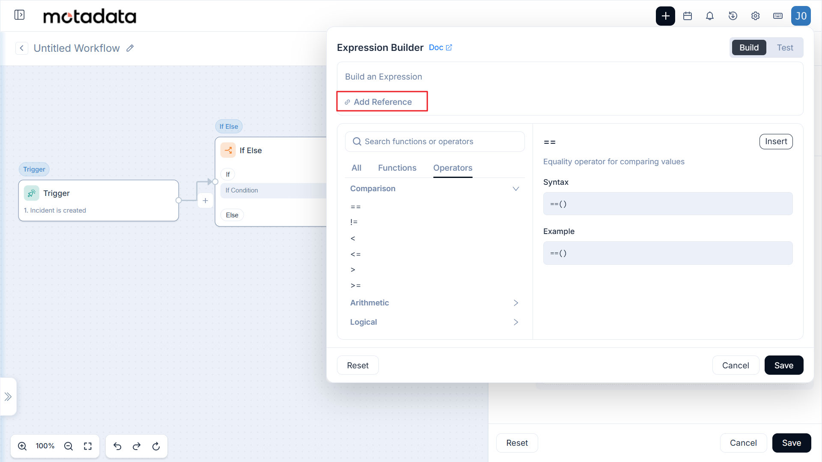This screenshot has height=462, width=822.
Task: Redo the canvas action
Action: pyautogui.click(x=137, y=446)
